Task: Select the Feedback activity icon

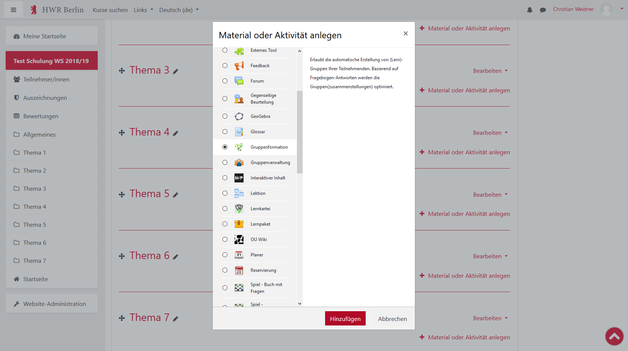Action: pos(239,65)
